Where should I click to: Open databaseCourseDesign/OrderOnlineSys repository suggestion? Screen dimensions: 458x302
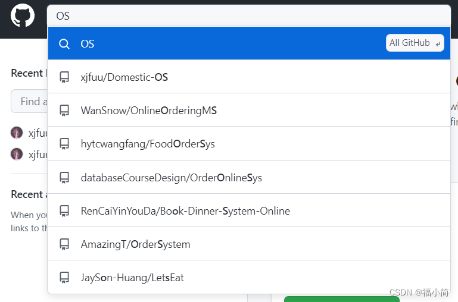[249, 177]
